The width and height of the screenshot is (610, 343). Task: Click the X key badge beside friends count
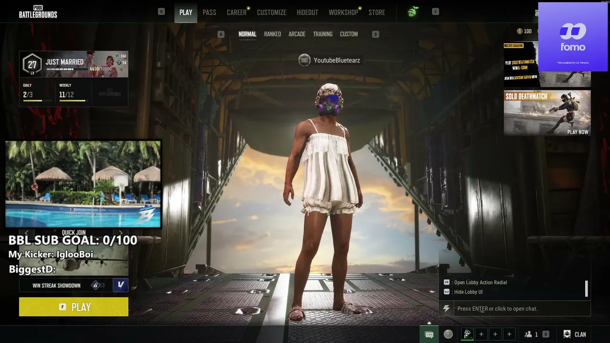(546, 334)
